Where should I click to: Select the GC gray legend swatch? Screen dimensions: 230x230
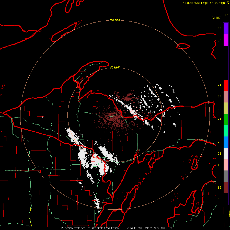pyautogui.click(x=226, y=176)
